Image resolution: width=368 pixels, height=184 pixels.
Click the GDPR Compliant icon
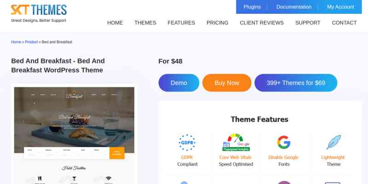tap(187, 143)
